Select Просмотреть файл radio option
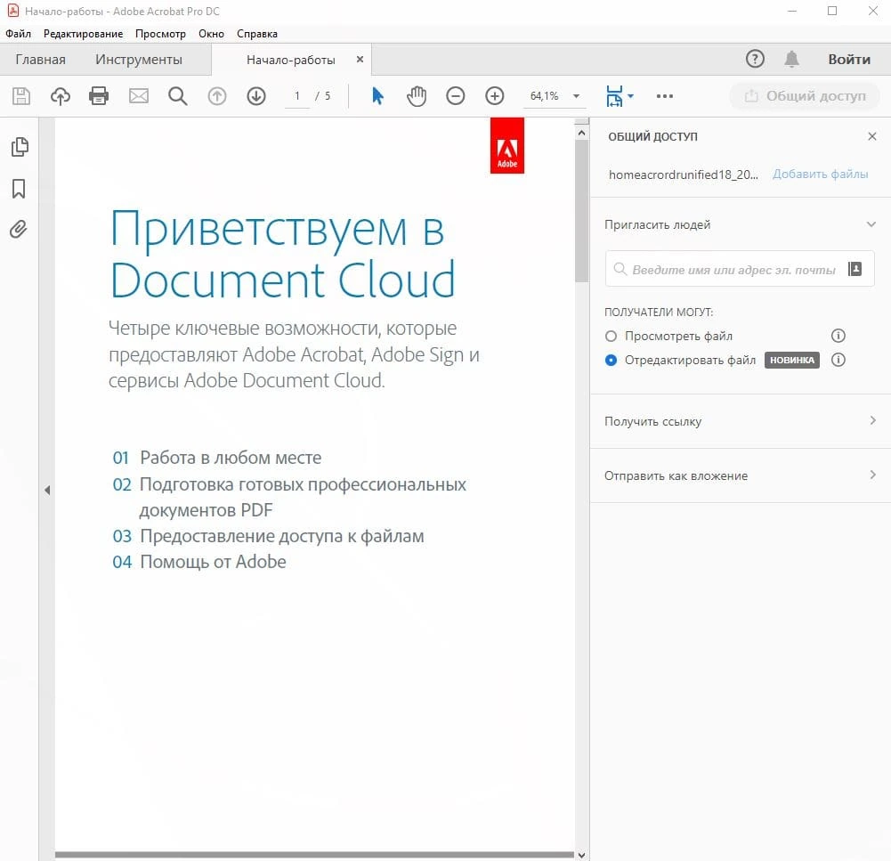This screenshot has height=861, width=891. pyautogui.click(x=611, y=337)
